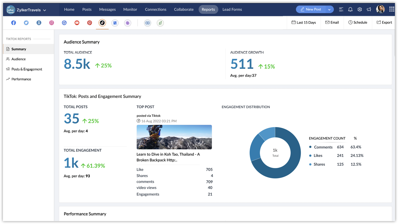Click the TikTok channel icon
The width and height of the screenshot is (398, 224).
(x=102, y=23)
